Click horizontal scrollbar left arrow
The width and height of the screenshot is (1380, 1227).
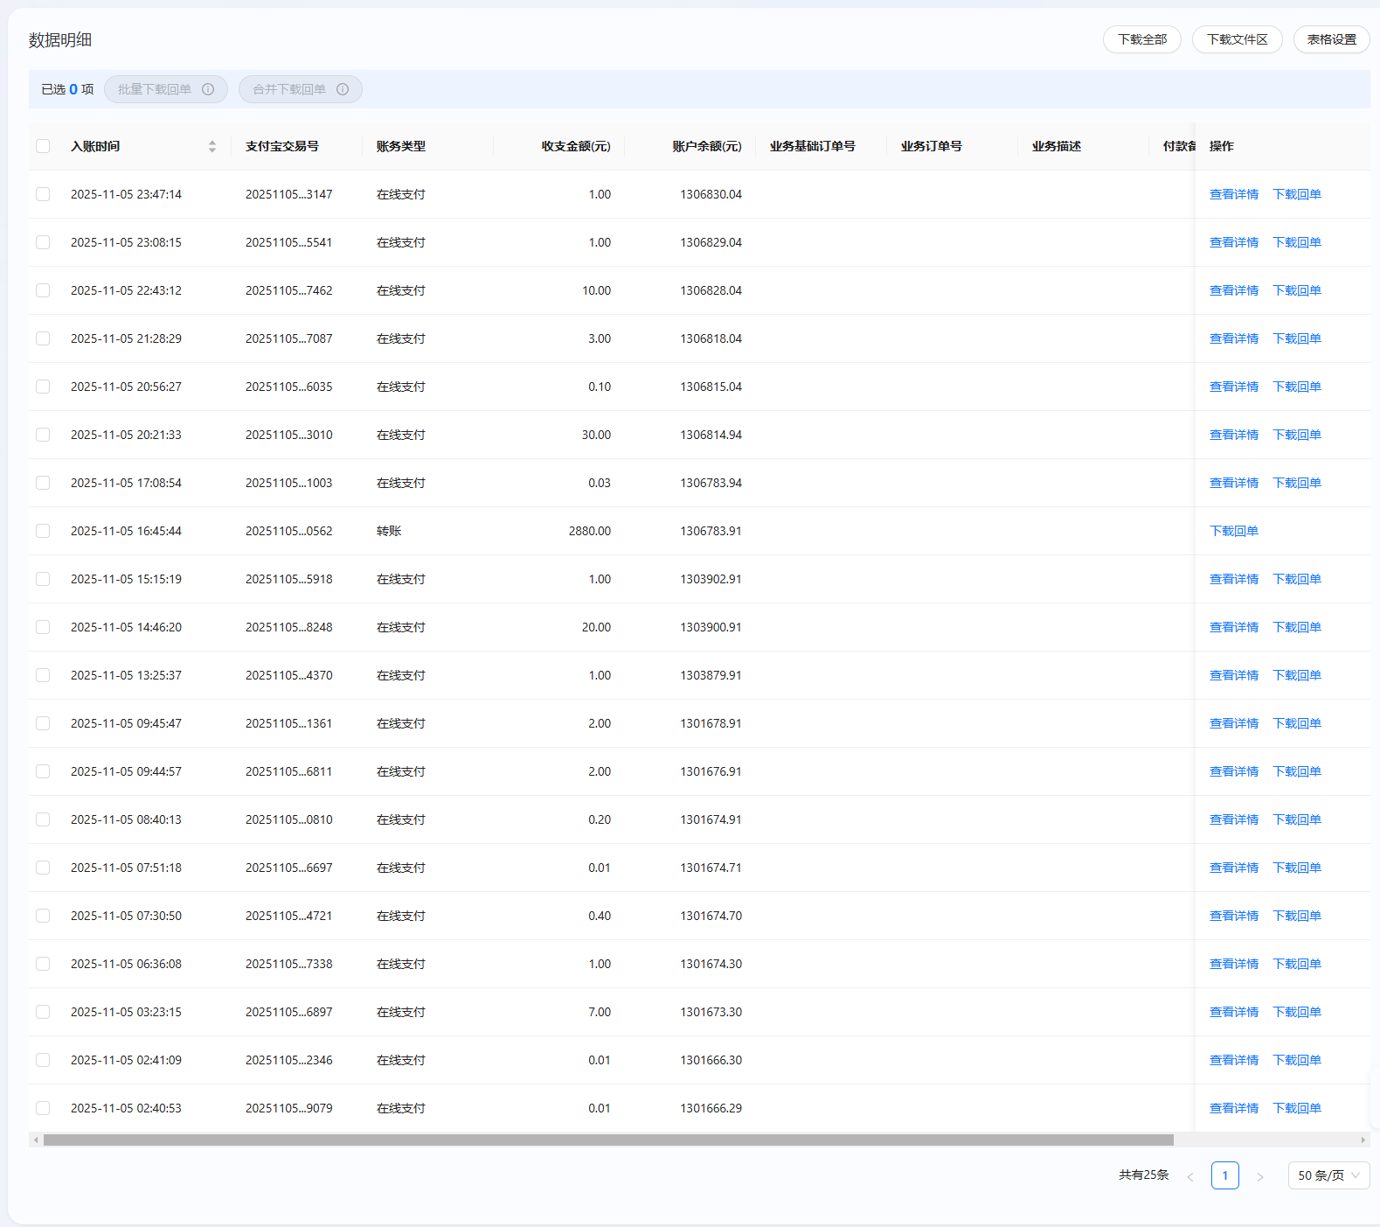35,1140
